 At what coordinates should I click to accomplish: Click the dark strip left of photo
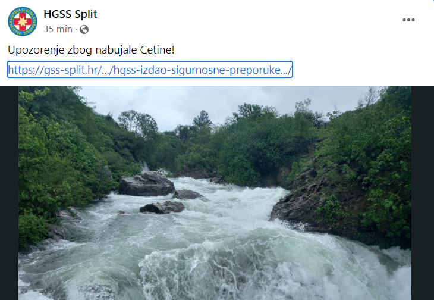[9, 193]
